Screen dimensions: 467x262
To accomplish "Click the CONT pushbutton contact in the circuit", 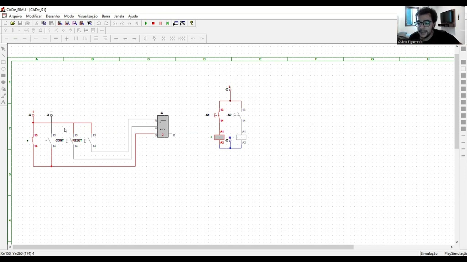I will (x=69, y=140).
